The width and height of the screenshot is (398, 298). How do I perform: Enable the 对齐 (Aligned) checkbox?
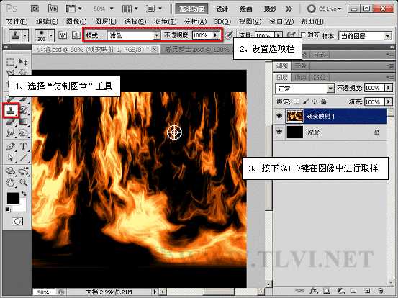pyautogui.click(x=303, y=35)
